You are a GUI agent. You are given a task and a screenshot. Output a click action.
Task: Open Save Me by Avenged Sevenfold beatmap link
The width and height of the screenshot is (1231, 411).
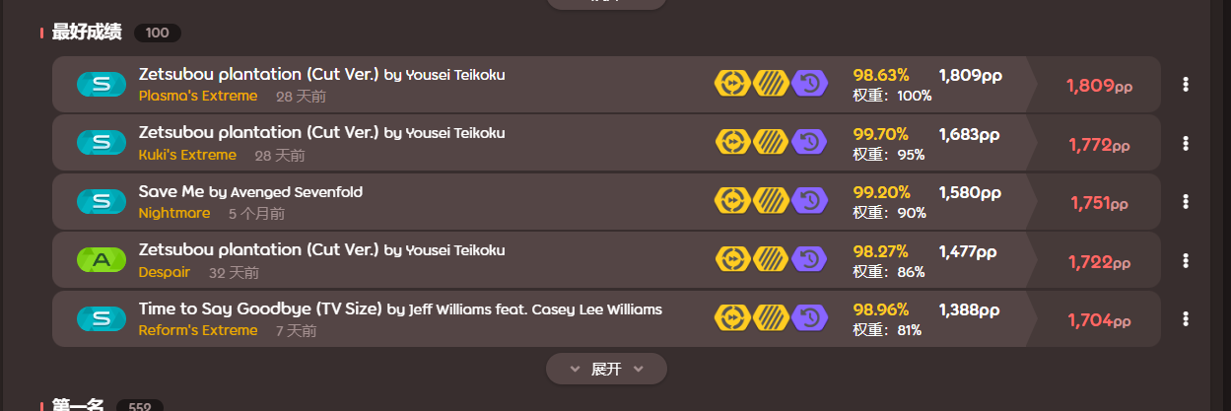click(171, 191)
